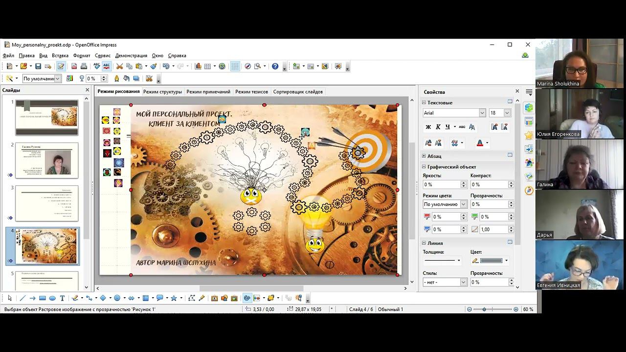The image size is (626, 352).
Task: Select the Ellipse drawing tool
Action: point(52,298)
